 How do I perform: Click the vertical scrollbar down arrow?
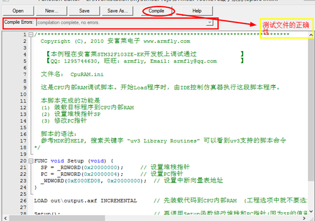[x=311, y=211]
